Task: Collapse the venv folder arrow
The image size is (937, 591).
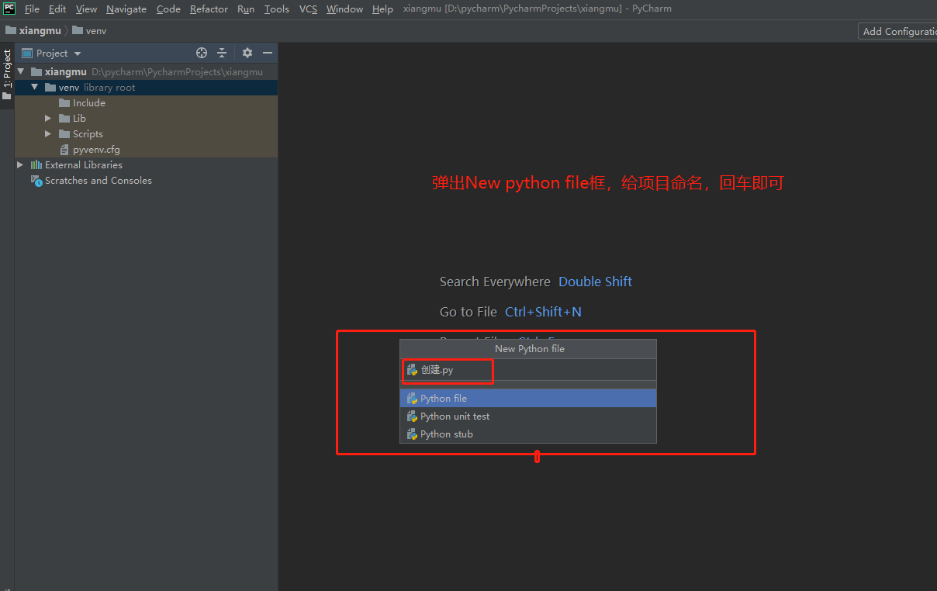Action: [35, 87]
